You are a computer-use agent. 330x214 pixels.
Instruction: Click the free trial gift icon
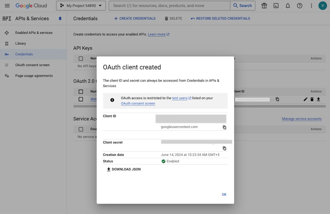(x=264, y=6)
